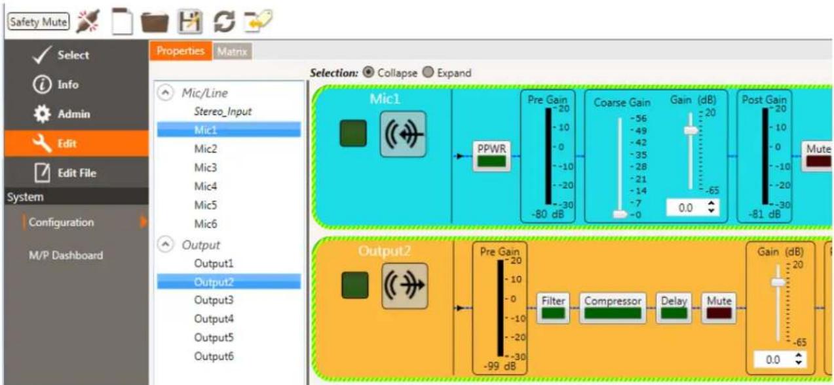The height and width of the screenshot is (385, 834).
Task: Toggle the Output2 Filter button
Action: [554, 308]
